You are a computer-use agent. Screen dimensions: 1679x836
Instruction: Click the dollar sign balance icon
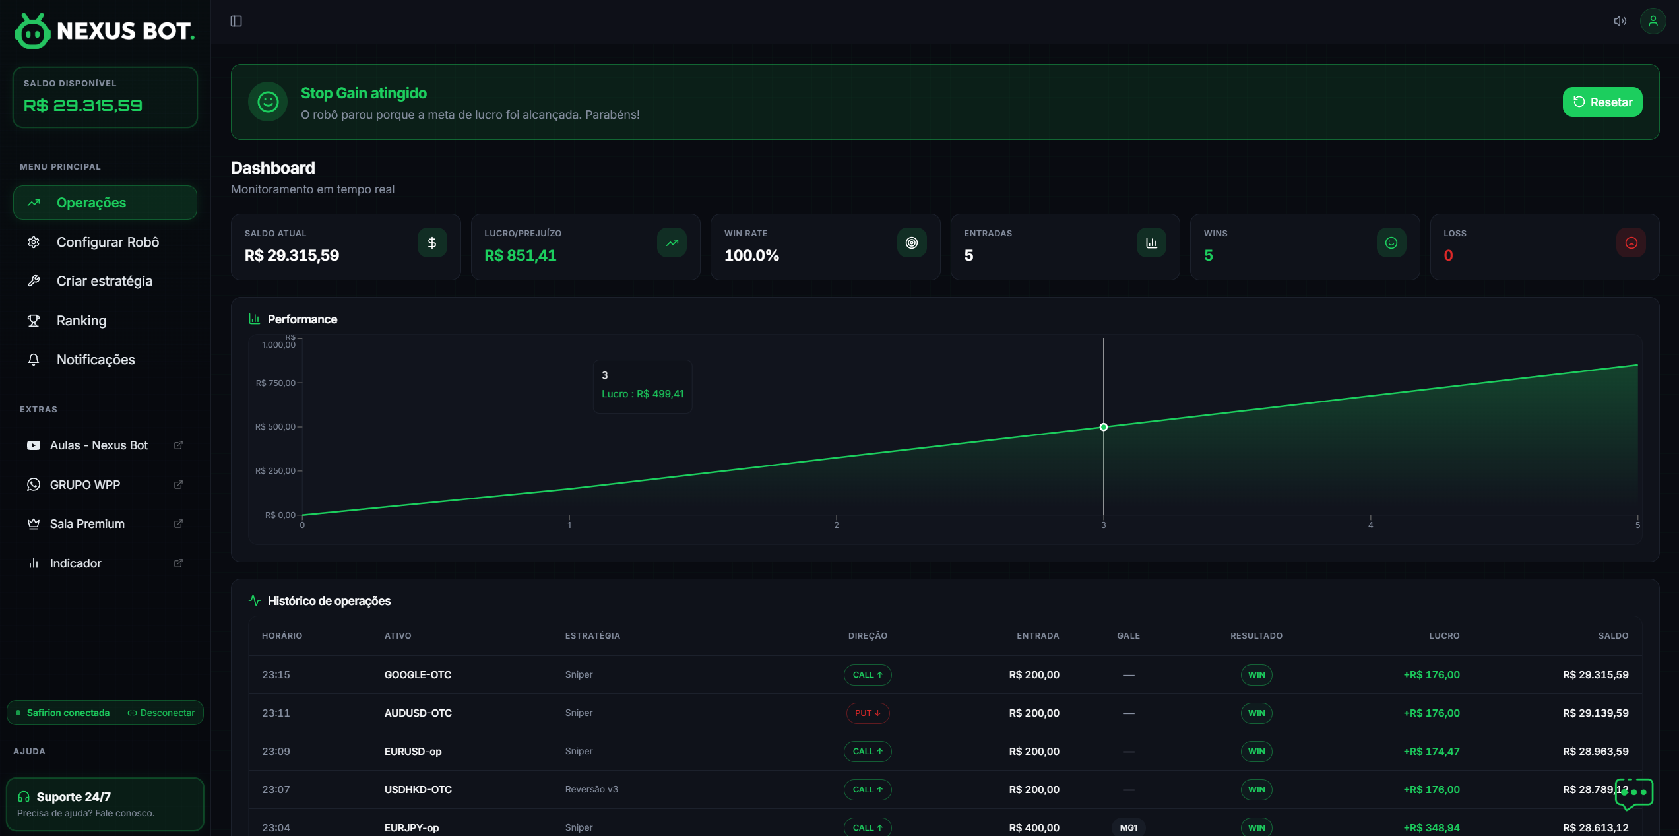click(432, 243)
